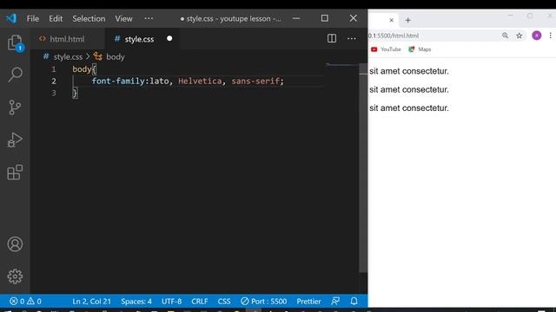Close the current Chrome tab
This screenshot has height=312, width=556.
click(x=392, y=20)
